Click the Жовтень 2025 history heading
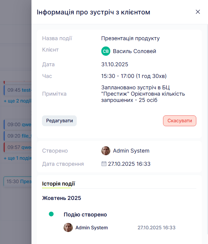208x244 pixels. (x=62, y=198)
